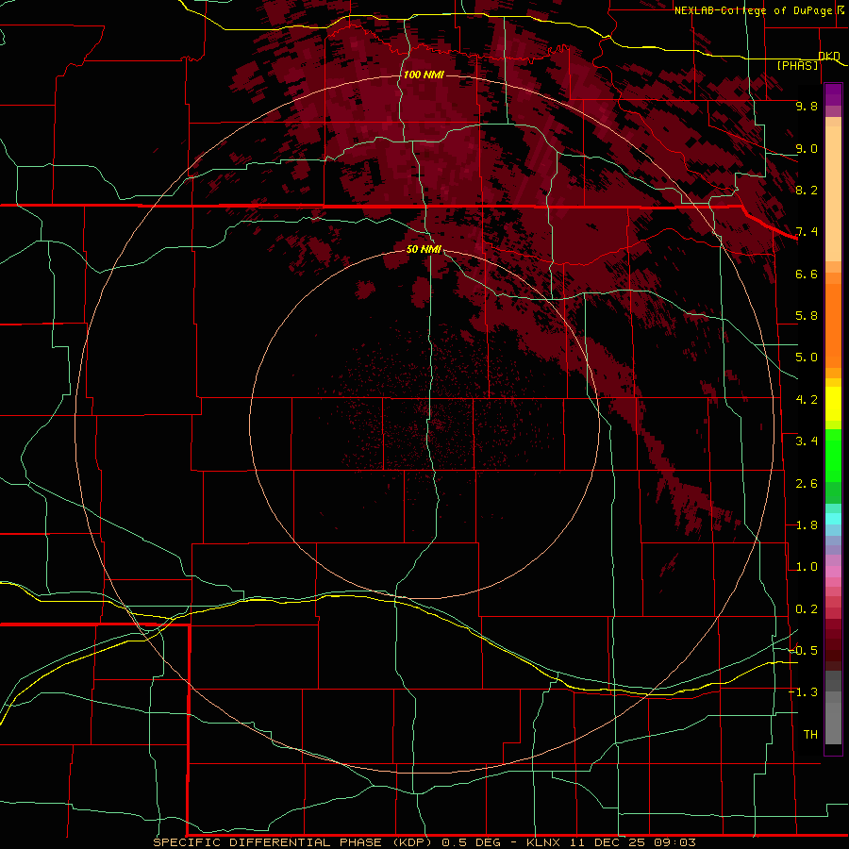Click the 09:03 timestamp

(674, 842)
